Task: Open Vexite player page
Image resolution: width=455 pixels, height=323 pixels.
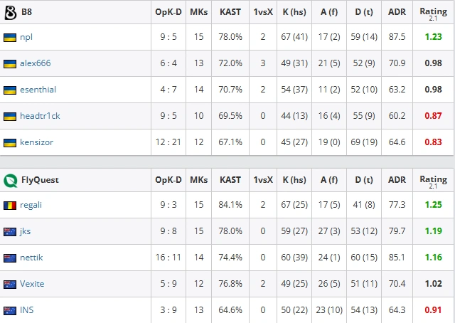Action: pos(32,283)
